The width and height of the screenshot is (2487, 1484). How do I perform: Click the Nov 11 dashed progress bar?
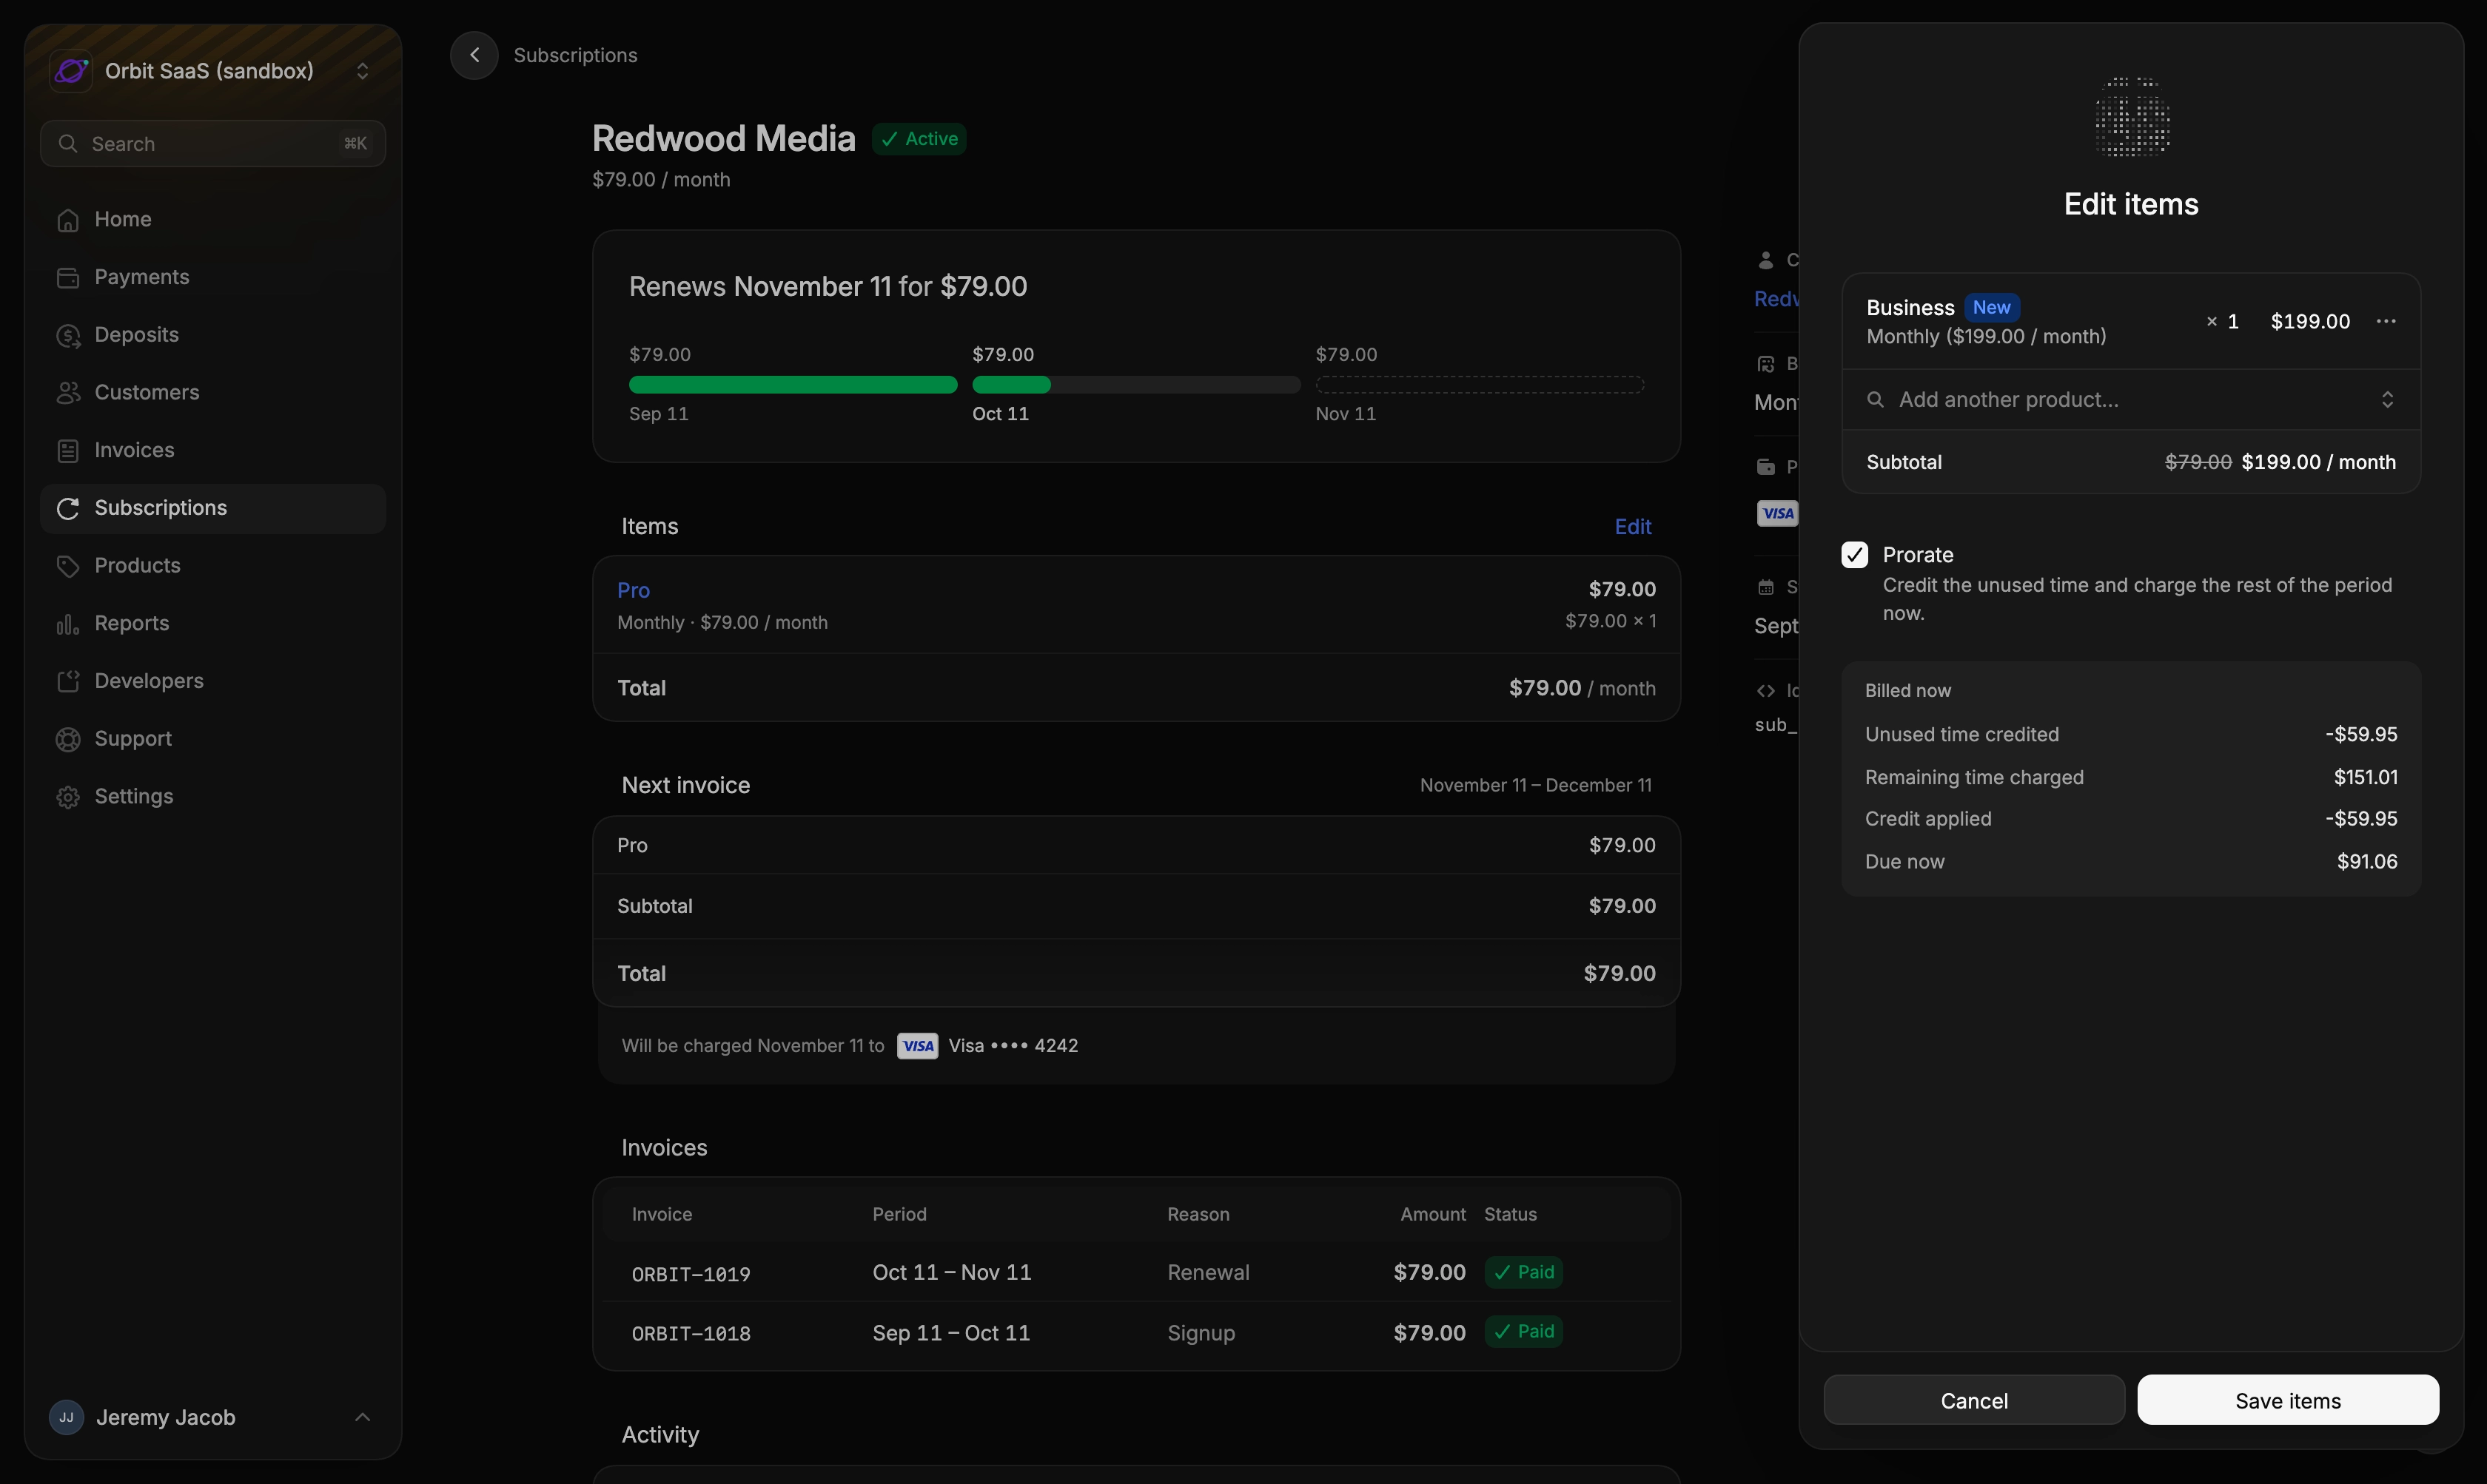coord(1480,385)
